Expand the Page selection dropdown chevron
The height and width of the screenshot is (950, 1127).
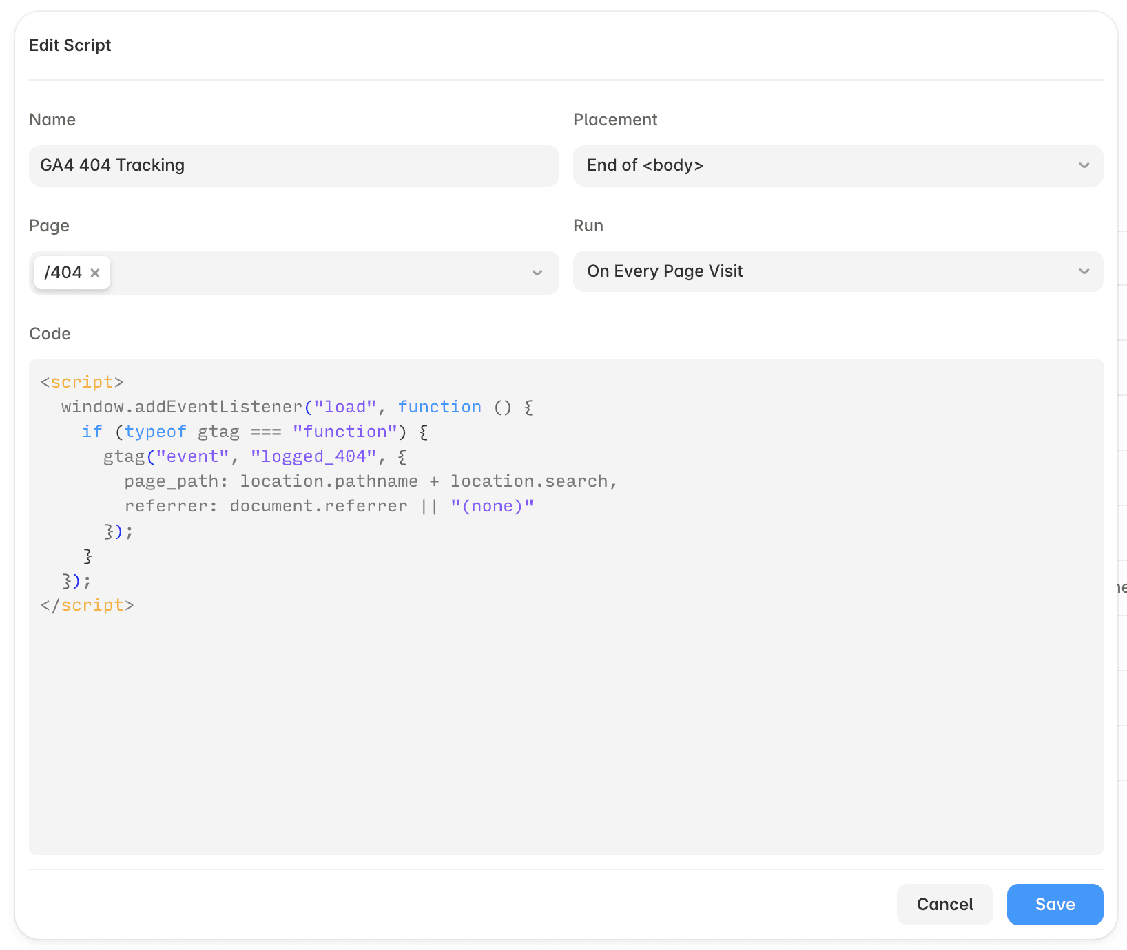pos(537,273)
